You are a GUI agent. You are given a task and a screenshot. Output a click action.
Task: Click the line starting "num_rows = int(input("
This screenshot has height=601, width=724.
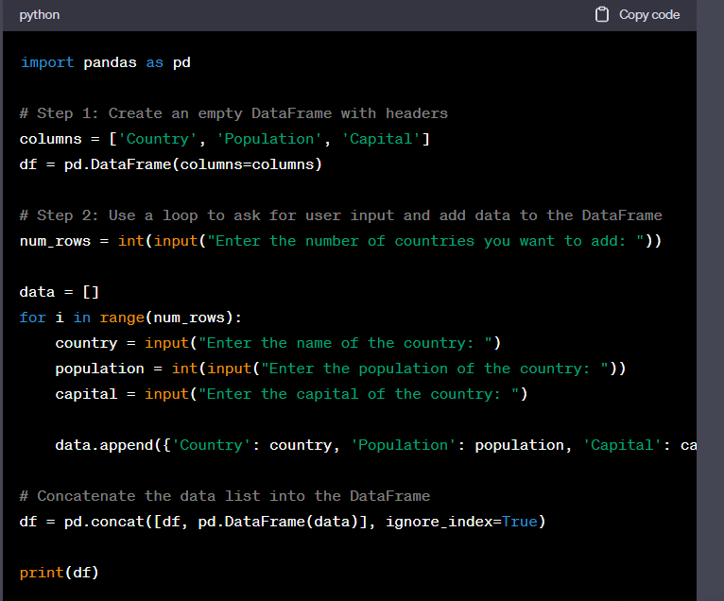[x=341, y=240]
